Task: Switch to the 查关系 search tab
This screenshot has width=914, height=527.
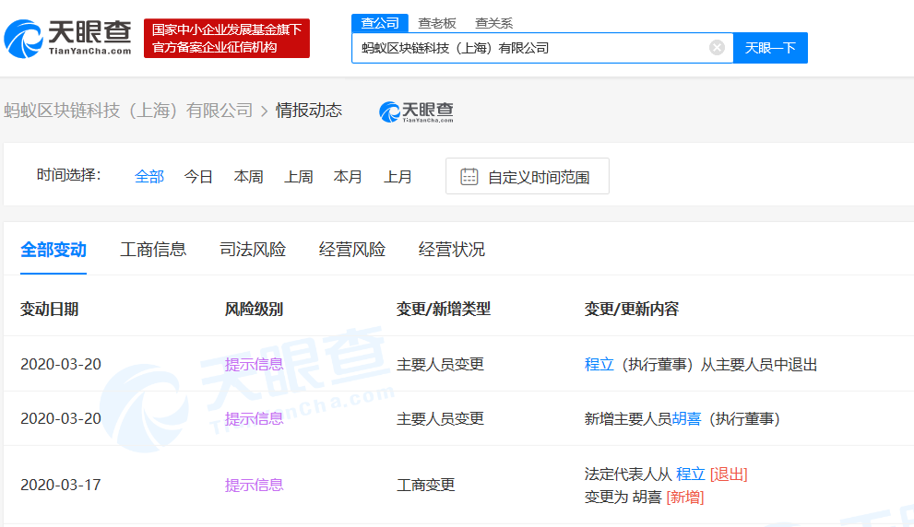Action: [493, 23]
